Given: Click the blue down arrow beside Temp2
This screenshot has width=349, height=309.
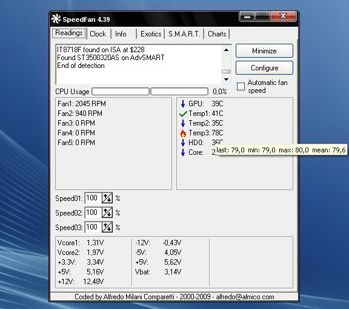Looking at the screenshot, I should point(183,123).
